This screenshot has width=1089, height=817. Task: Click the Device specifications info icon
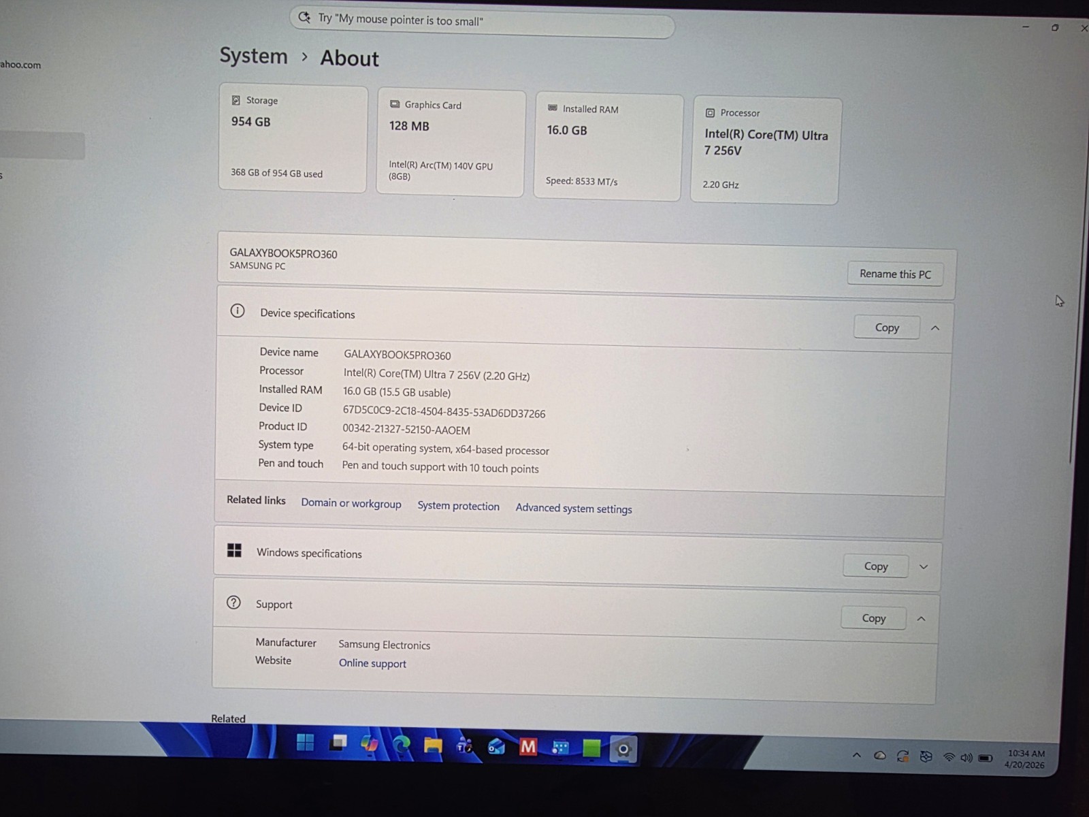point(237,311)
